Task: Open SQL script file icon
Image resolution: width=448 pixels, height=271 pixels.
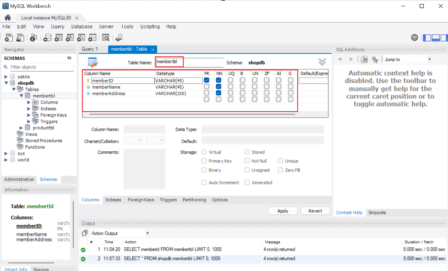Action: pyautogui.click(x=20, y=37)
